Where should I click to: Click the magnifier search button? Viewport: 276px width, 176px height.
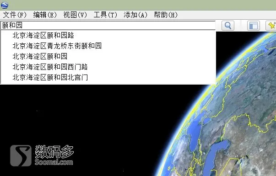[x=228, y=26]
